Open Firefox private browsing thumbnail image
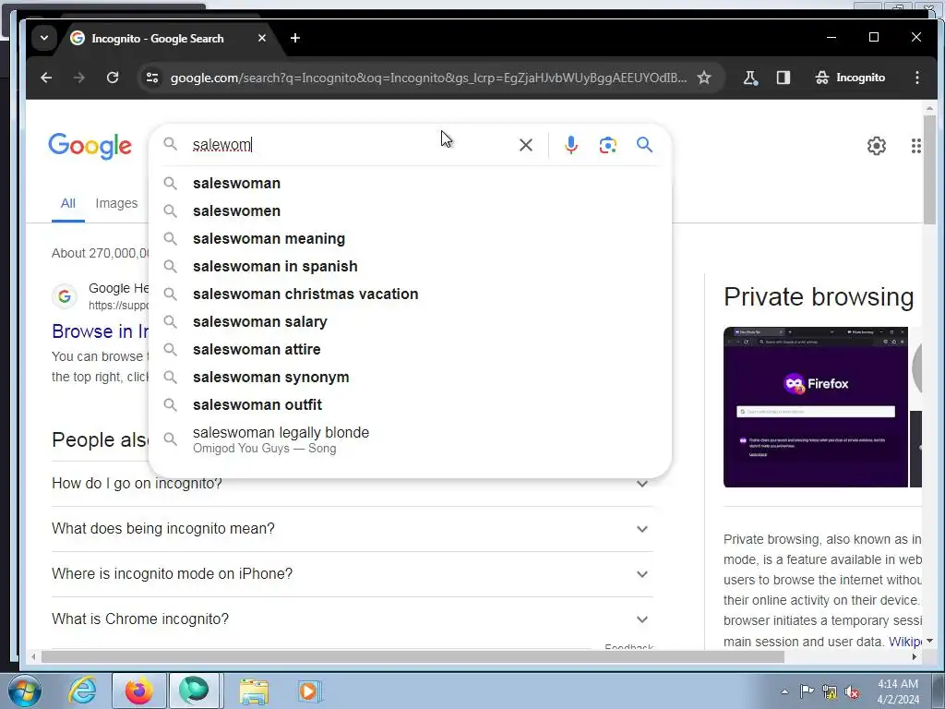The image size is (945, 709). [x=816, y=407]
